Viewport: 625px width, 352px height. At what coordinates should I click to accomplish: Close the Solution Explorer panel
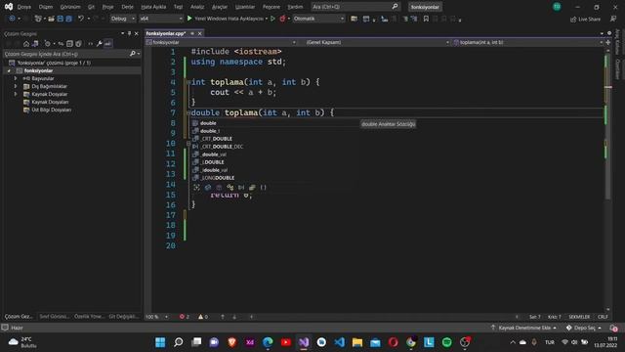pos(137,33)
